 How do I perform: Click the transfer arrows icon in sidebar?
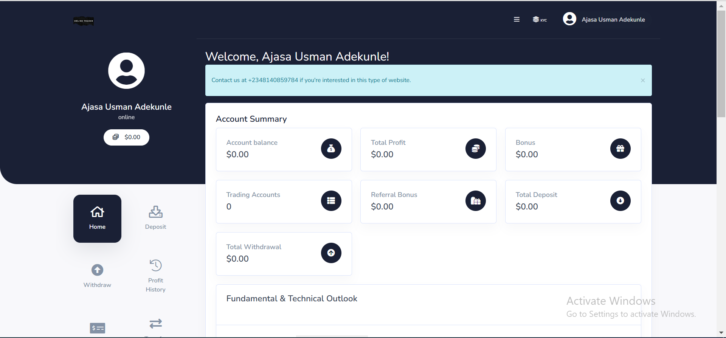(155, 324)
